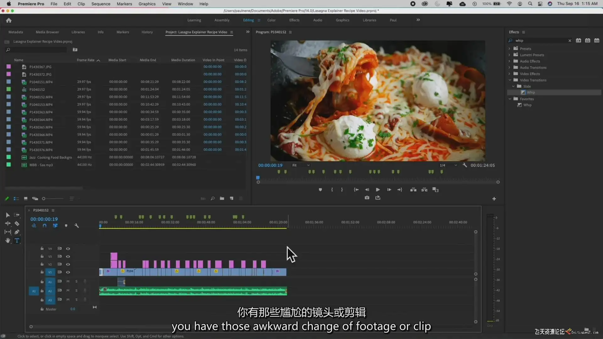This screenshot has width=603, height=339.
Task: Click the Export Frame camera icon
Action: click(367, 198)
